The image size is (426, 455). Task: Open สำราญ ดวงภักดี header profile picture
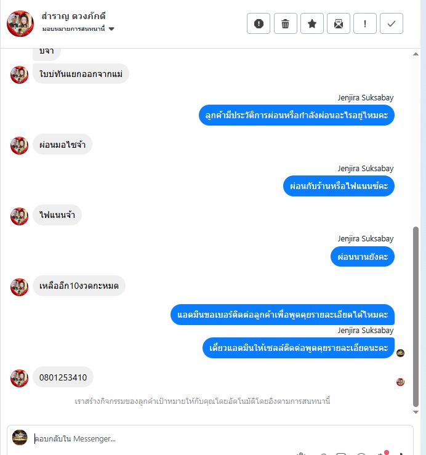(x=20, y=23)
